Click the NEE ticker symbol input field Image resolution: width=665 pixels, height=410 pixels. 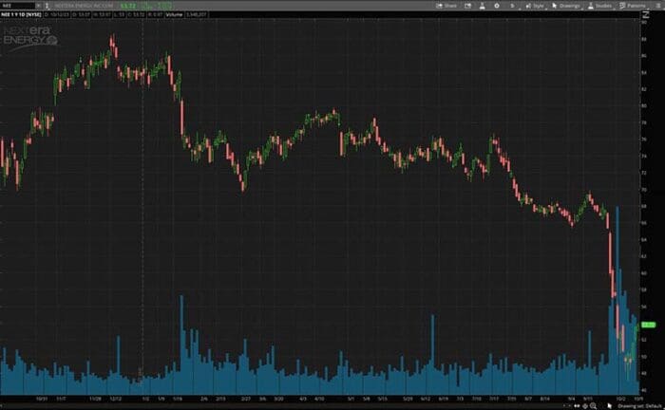click(x=17, y=6)
